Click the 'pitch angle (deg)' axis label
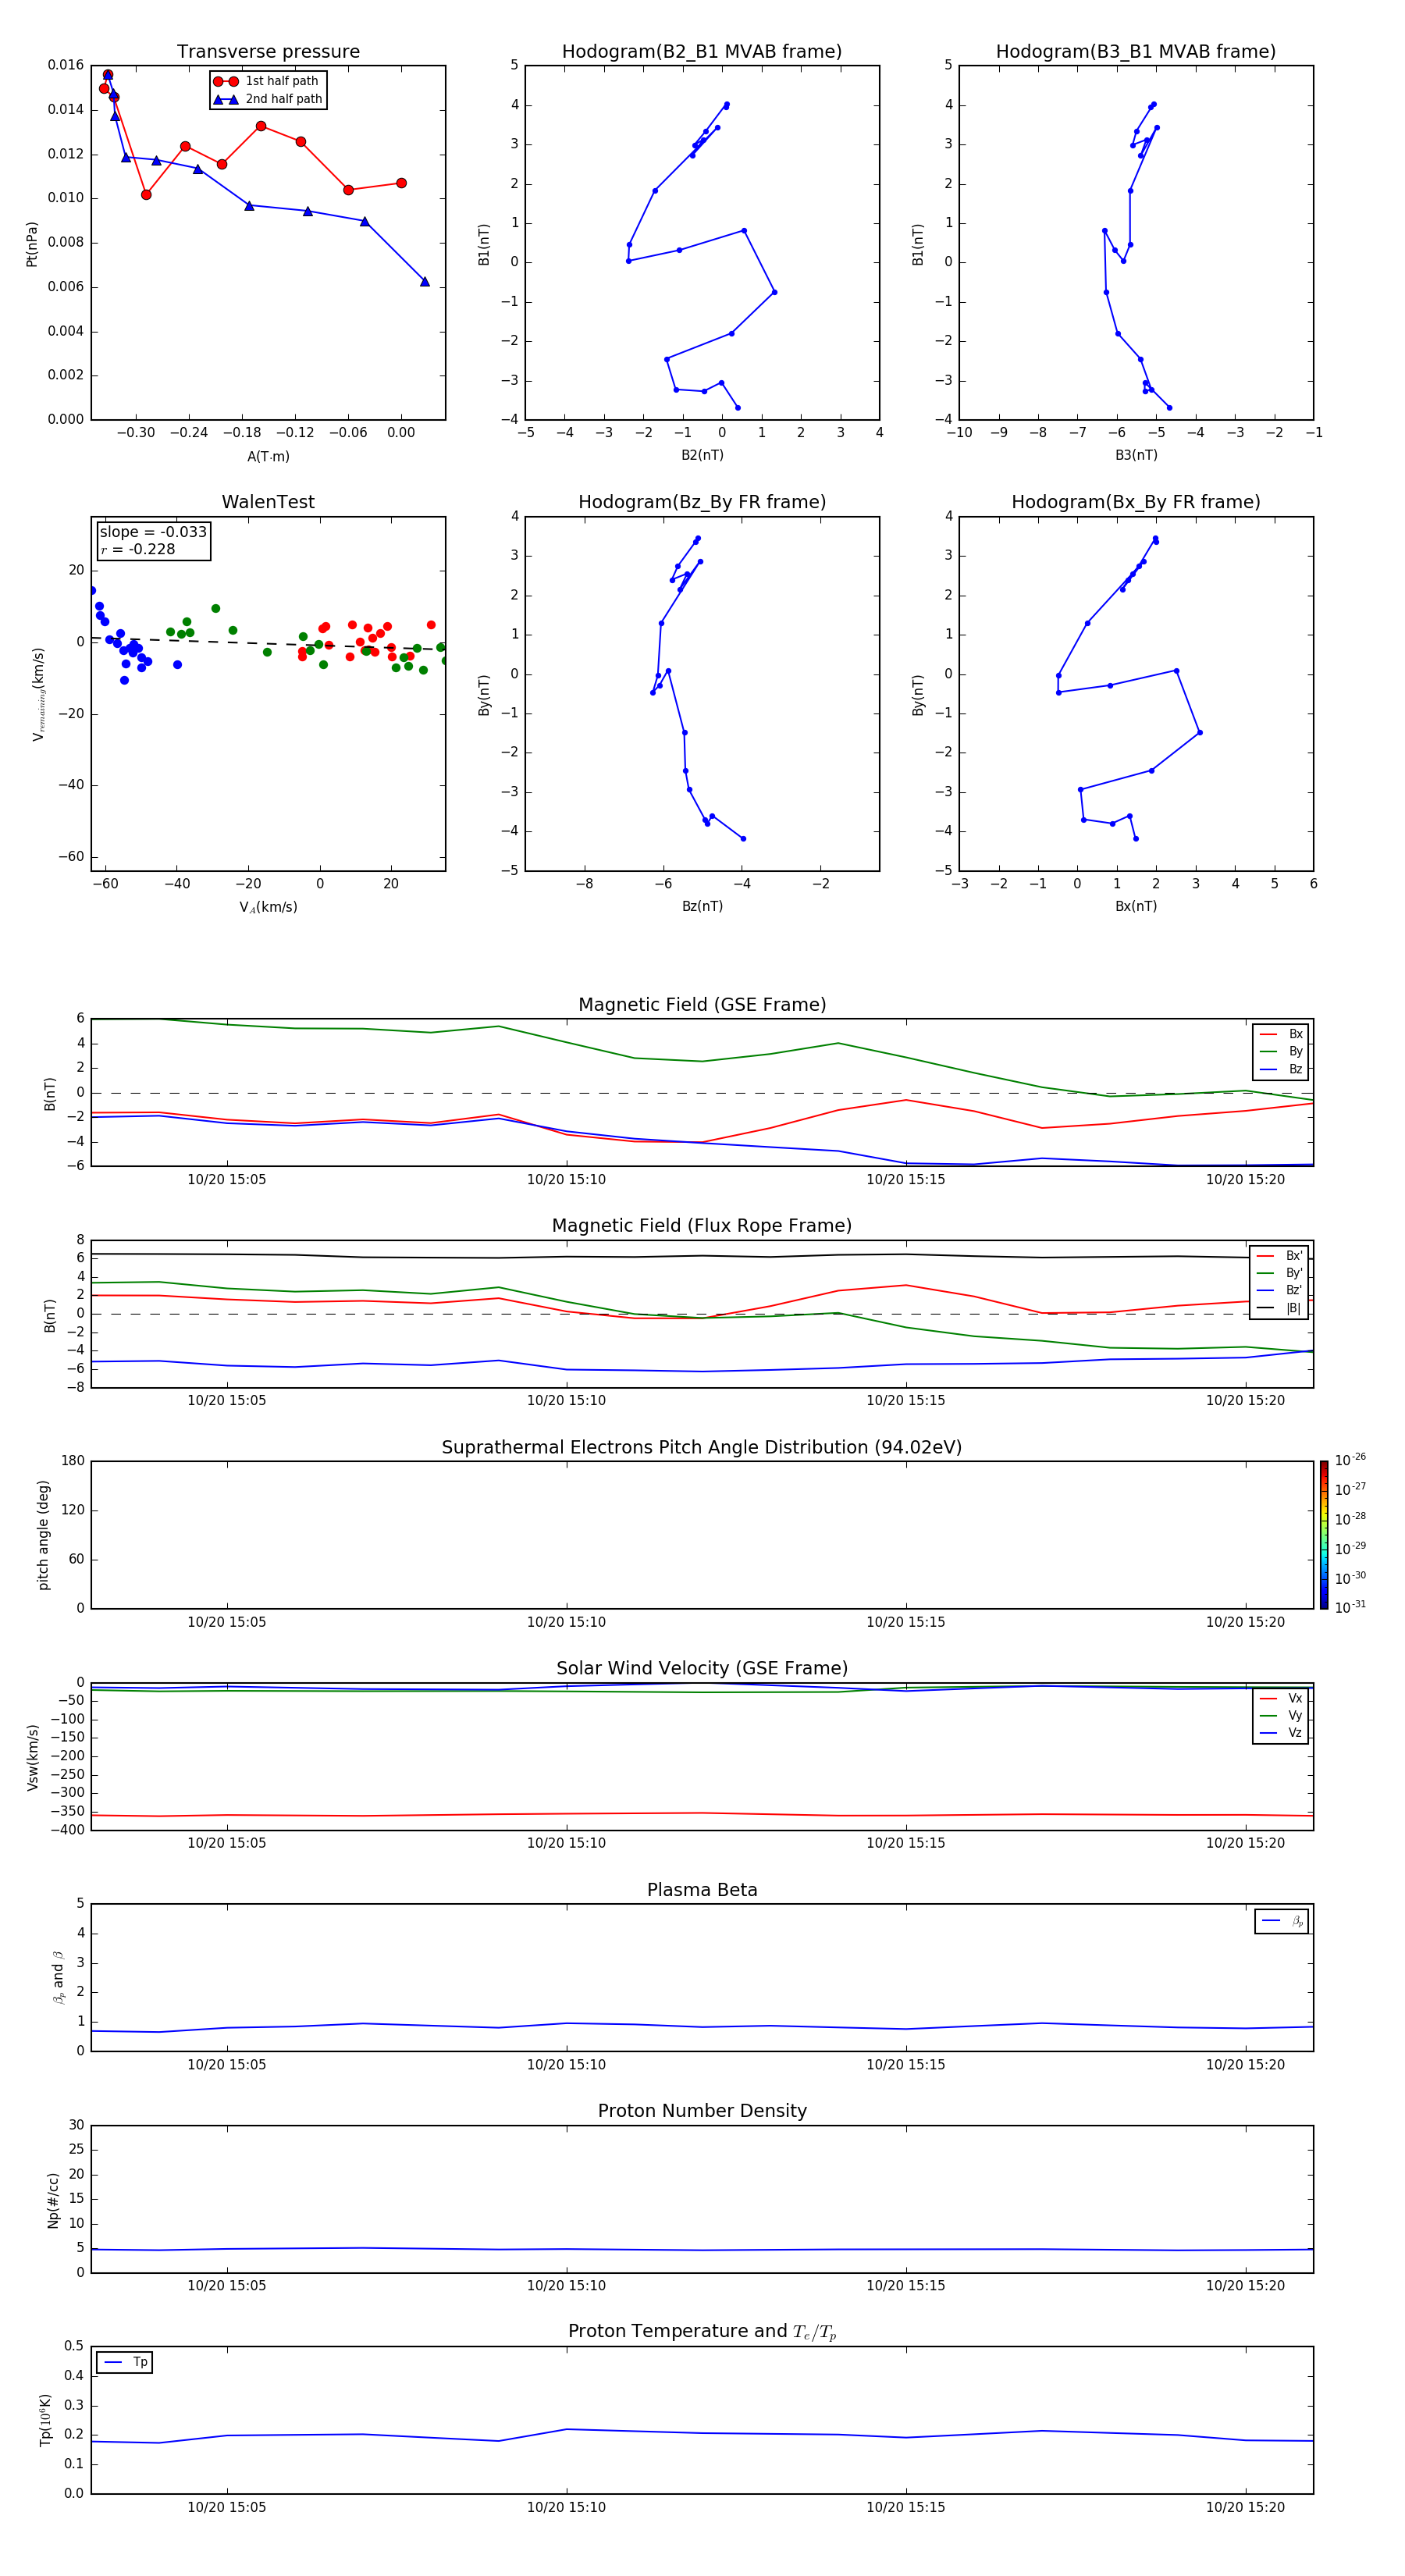 coord(43,1535)
